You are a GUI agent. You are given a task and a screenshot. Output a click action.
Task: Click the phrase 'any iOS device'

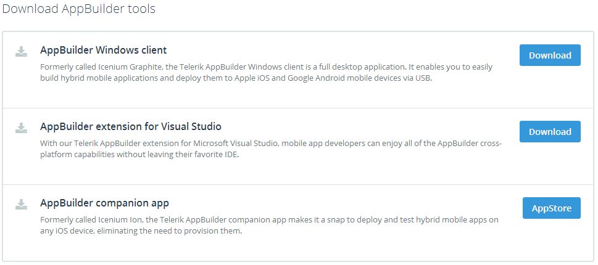(65, 231)
